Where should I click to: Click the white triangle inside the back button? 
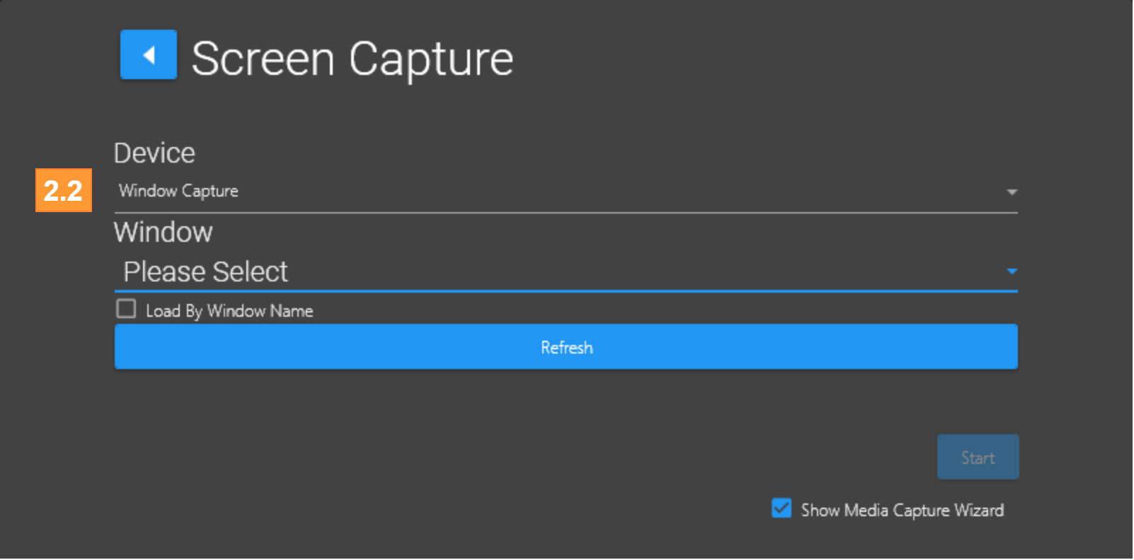149,55
